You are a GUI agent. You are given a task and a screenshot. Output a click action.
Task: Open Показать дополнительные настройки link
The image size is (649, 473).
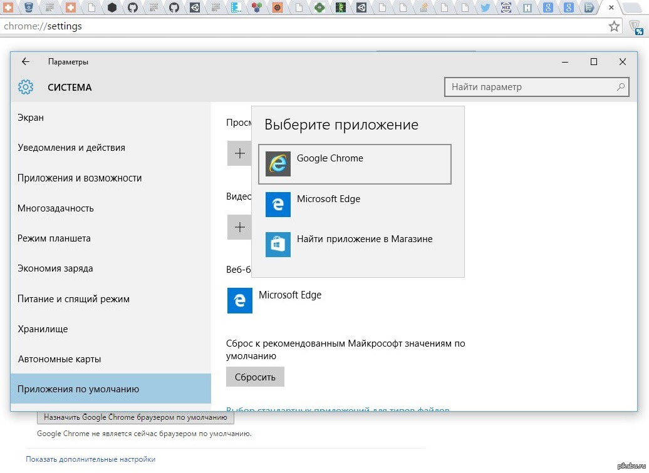click(91, 459)
